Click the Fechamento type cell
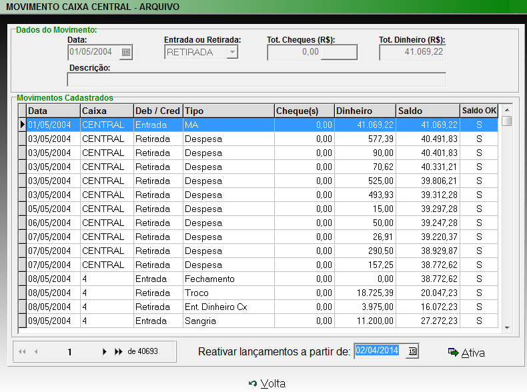 [229, 279]
